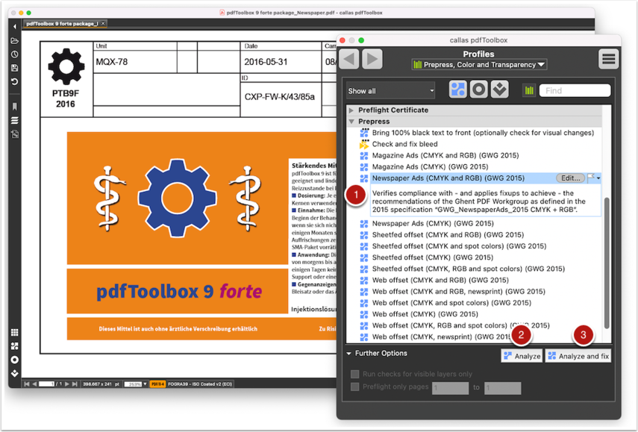This screenshot has height=432, width=638.
Task: Click FOGRA39 - ISO Coated v2 status text
Action: pyautogui.click(x=200, y=384)
